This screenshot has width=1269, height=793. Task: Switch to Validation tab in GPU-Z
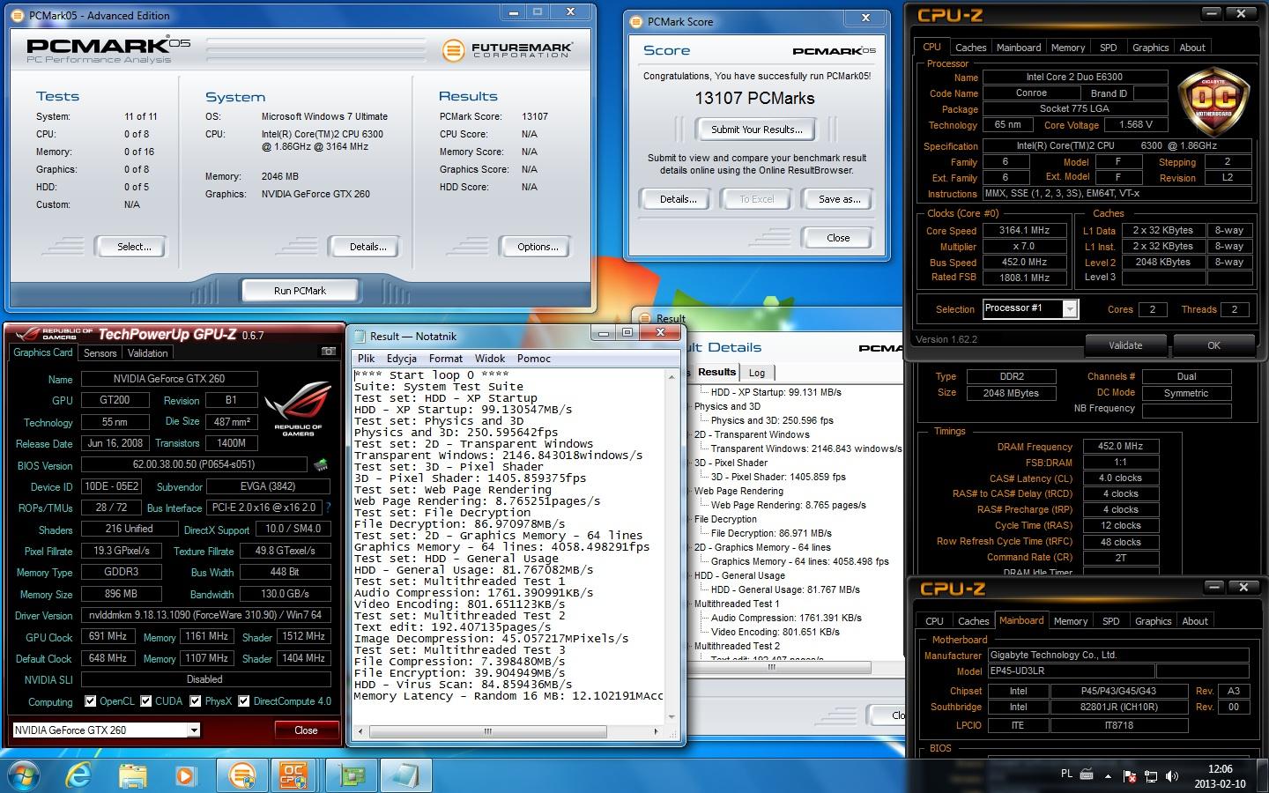[147, 352]
